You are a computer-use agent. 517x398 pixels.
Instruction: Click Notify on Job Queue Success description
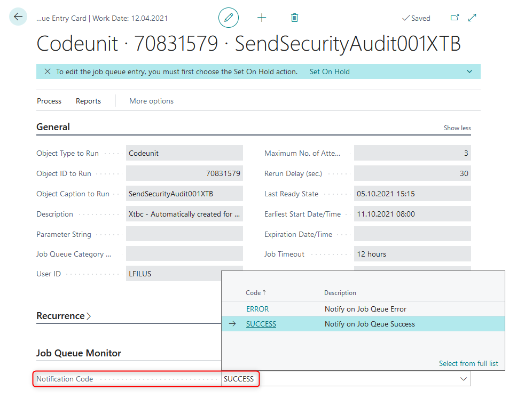(x=370, y=324)
